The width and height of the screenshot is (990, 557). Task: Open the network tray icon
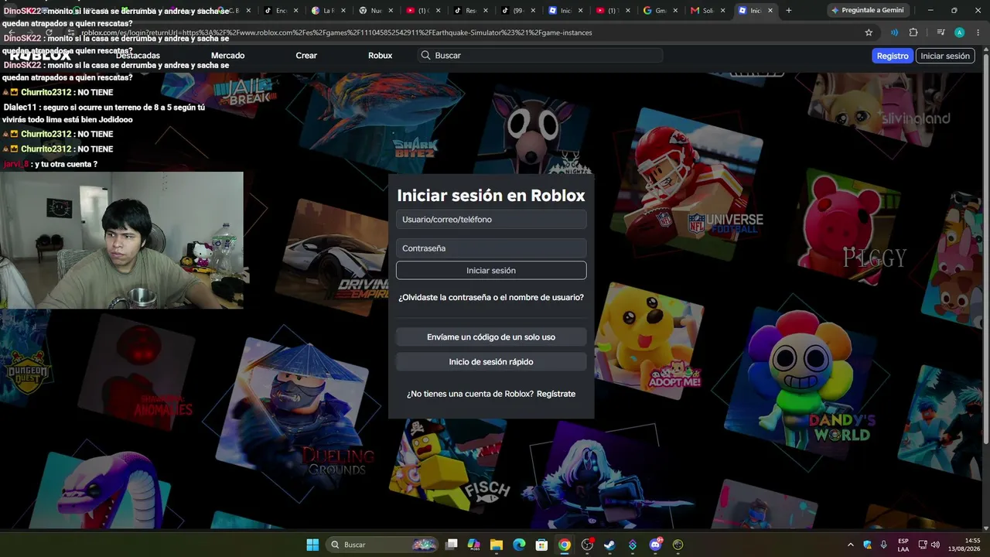pos(923,545)
